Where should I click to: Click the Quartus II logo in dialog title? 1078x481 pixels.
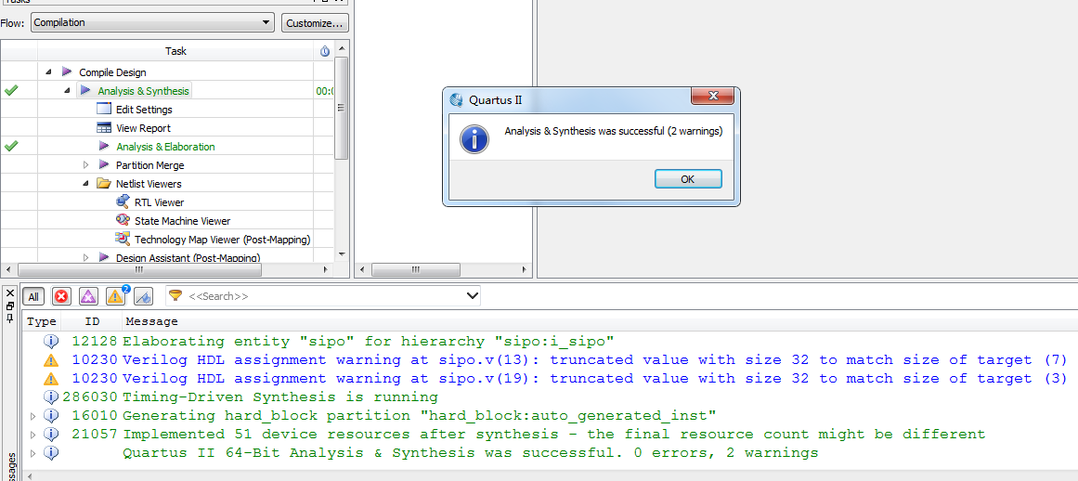pyautogui.click(x=457, y=99)
